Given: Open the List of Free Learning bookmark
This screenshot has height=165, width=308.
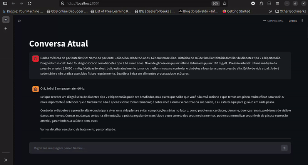Looking at the screenshot, I should point(111,11).
